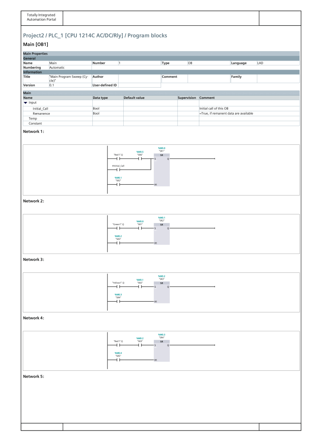This screenshot has height=440, width=311.
Task: Select the Initial_Call row in the interface table
Action: 40,108
